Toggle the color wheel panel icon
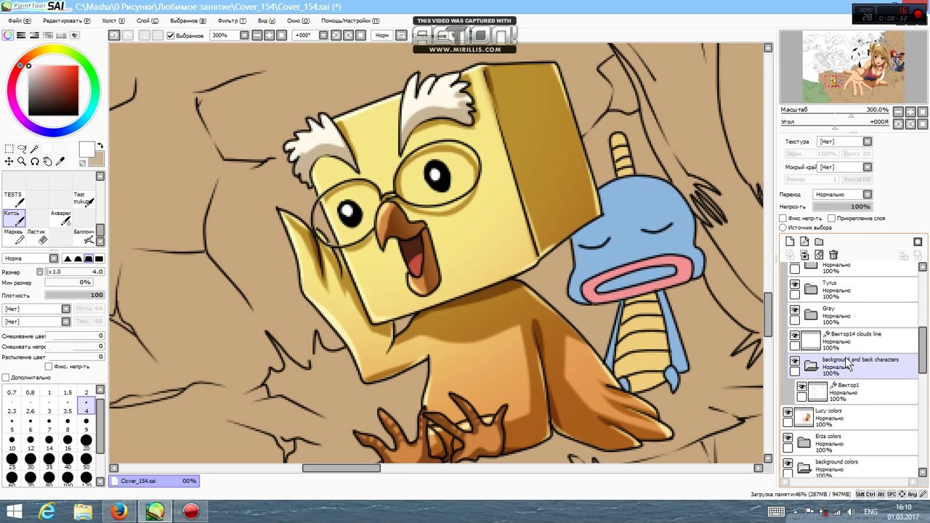The image size is (930, 523). [x=8, y=35]
